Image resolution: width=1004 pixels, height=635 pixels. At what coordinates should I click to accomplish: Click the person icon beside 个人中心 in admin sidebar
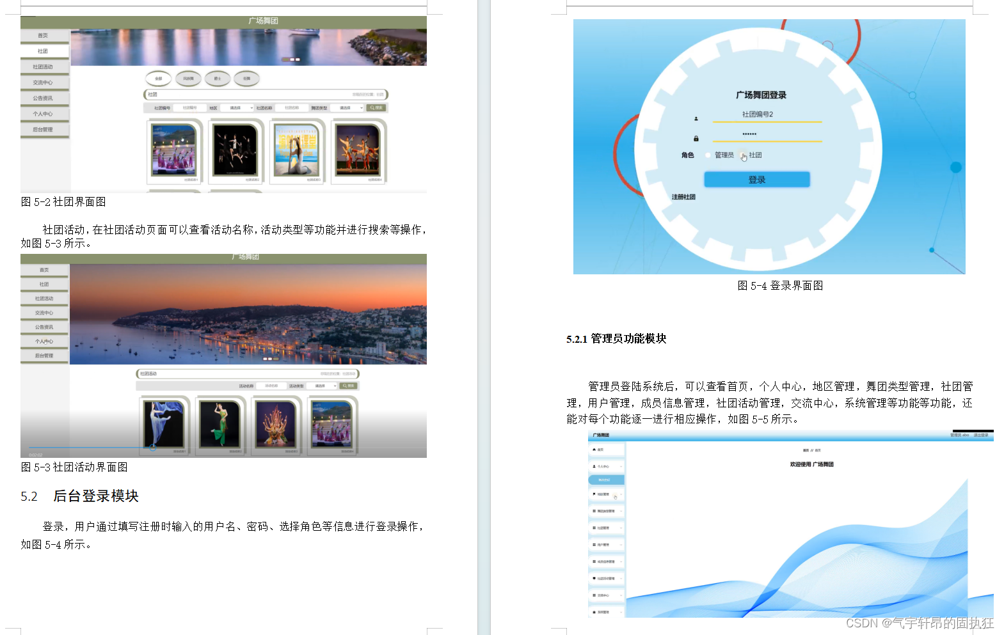(x=594, y=466)
